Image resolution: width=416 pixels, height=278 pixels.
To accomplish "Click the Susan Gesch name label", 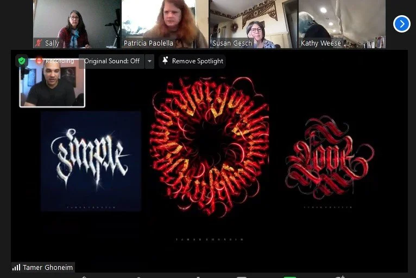I will point(232,43).
